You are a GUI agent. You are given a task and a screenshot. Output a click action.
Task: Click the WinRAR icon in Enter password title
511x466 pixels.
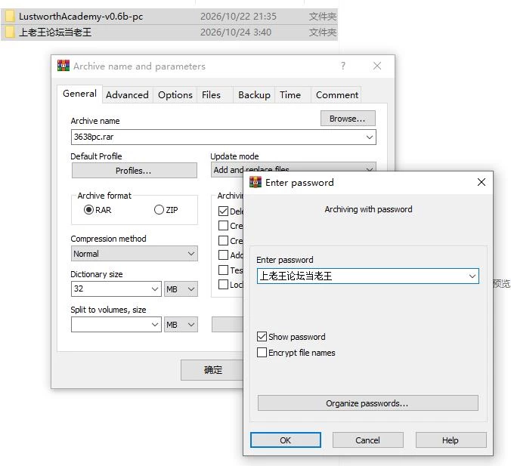tap(255, 182)
